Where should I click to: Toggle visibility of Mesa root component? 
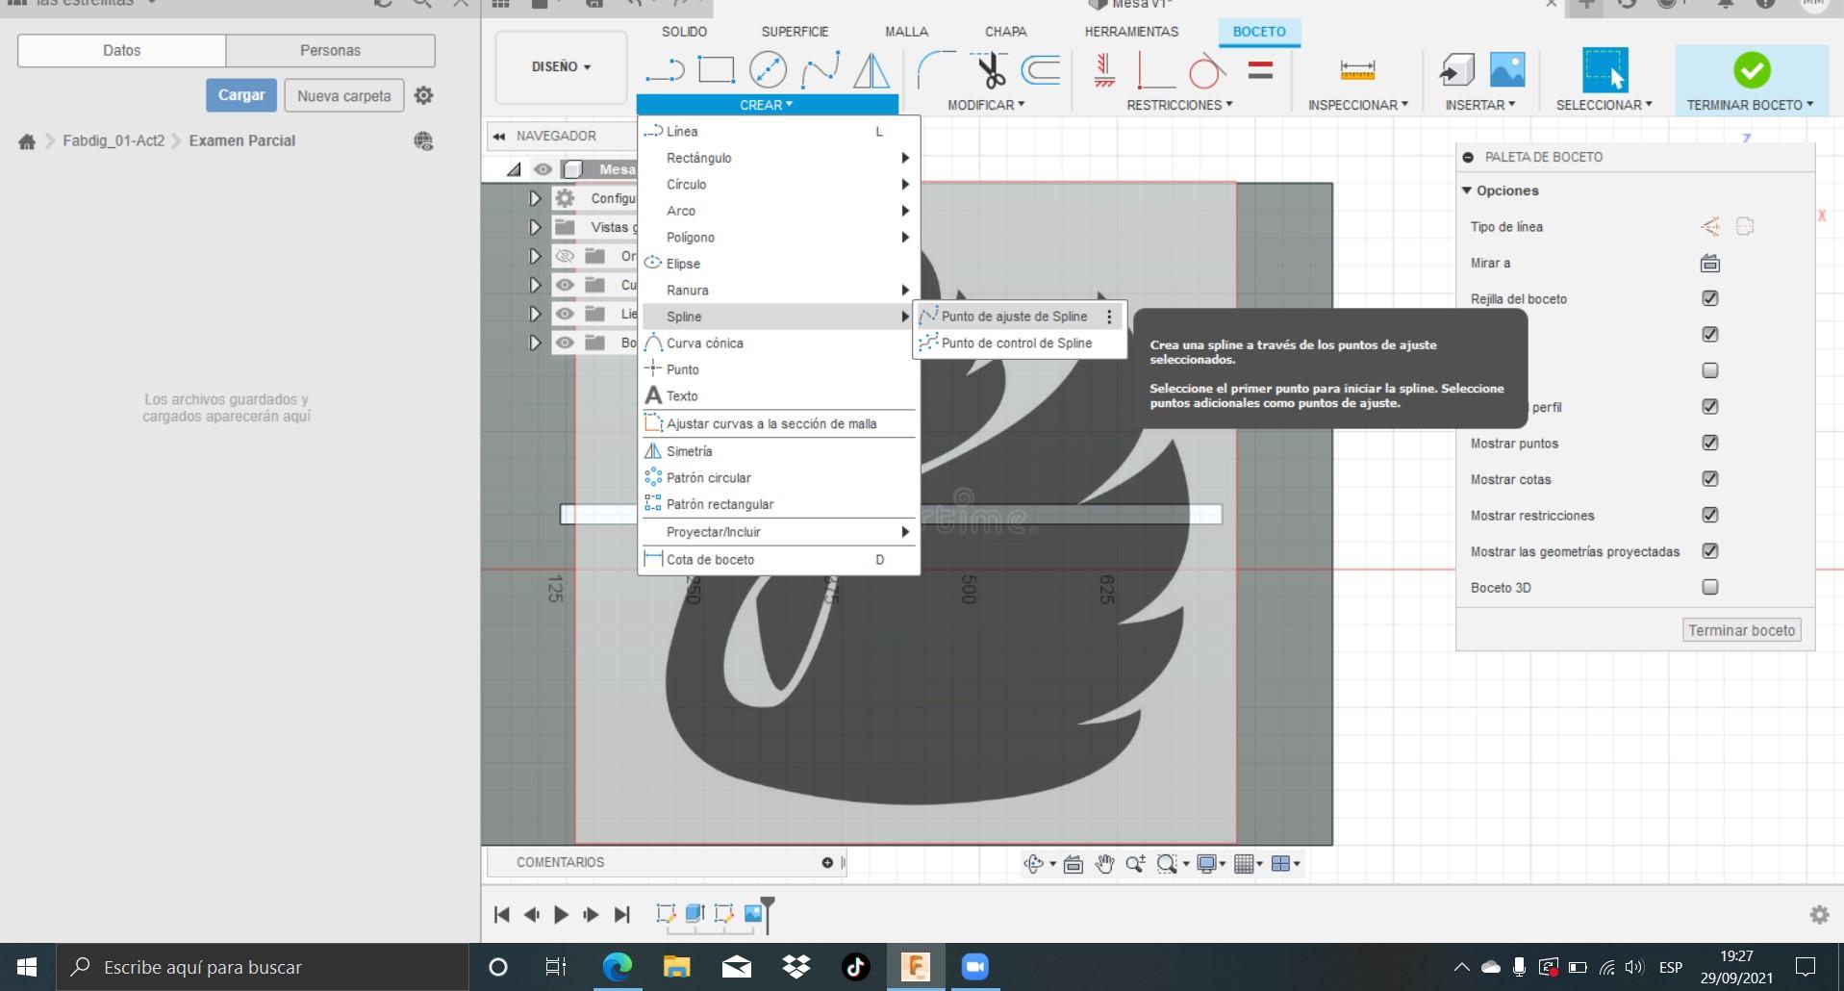pyautogui.click(x=543, y=169)
